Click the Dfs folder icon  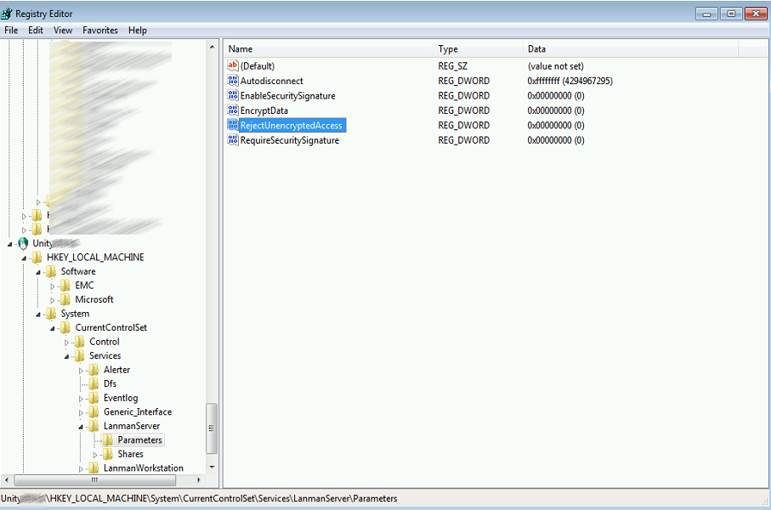[x=94, y=383]
